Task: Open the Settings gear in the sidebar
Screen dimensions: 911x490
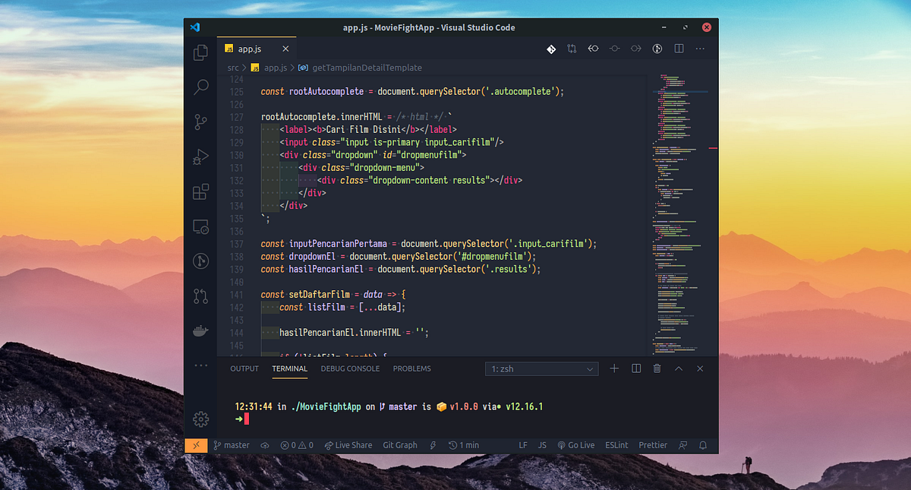Action: pos(200,419)
